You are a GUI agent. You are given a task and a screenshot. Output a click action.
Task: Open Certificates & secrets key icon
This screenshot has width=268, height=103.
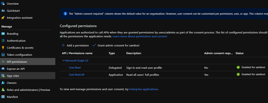point(3,48)
